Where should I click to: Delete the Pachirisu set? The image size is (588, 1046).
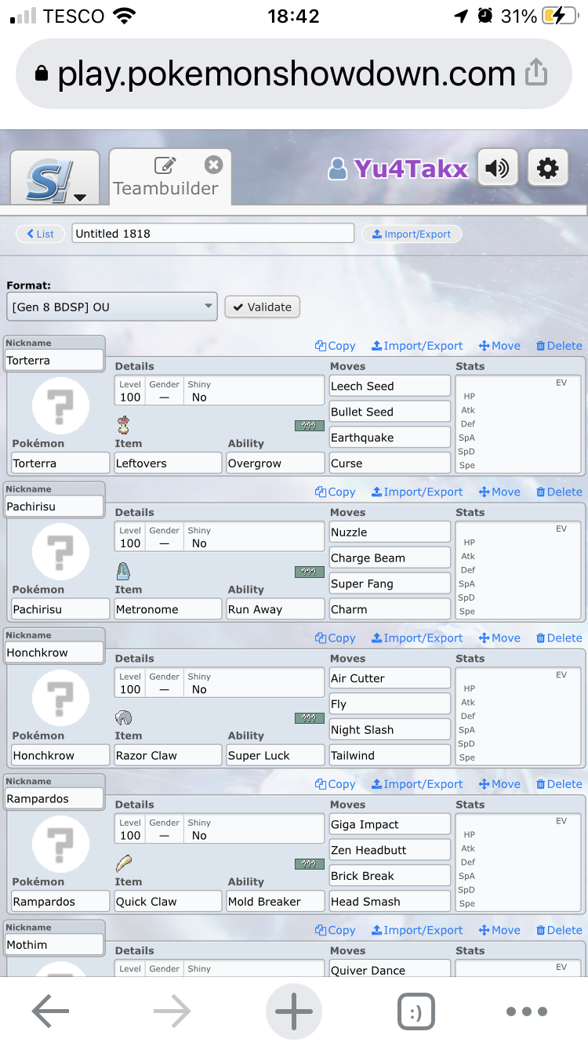559,492
